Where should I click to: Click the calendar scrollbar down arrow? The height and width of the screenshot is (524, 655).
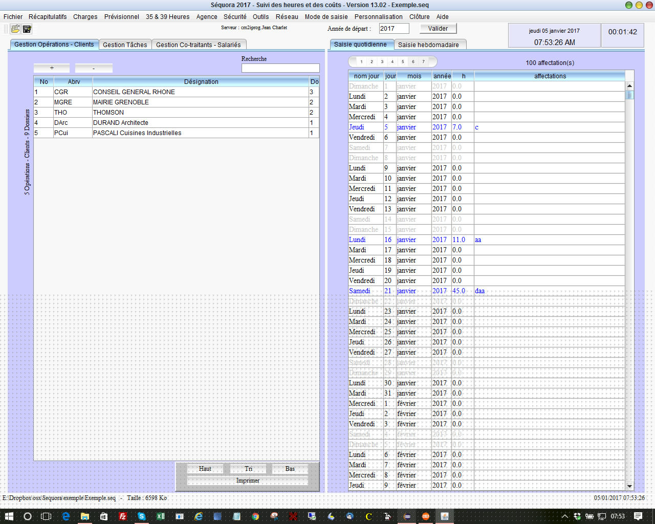(x=629, y=486)
